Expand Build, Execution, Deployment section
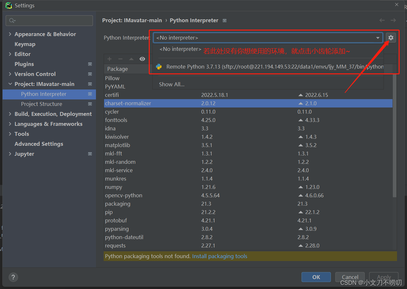This screenshot has height=289, width=407. coord(10,114)
